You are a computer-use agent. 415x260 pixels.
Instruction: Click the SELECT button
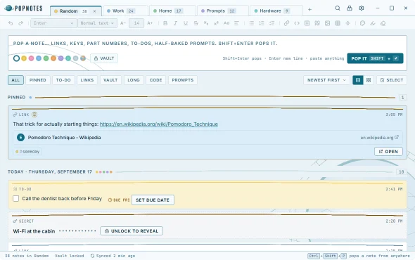[x=392, y=80]
